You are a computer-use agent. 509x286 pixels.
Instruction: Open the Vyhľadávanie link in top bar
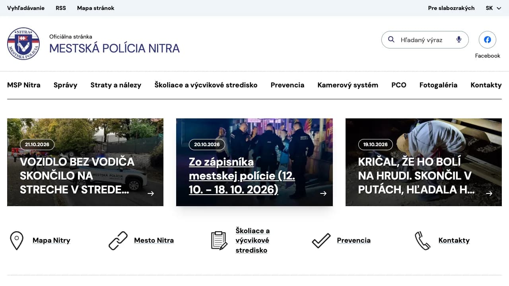[26, 8]
